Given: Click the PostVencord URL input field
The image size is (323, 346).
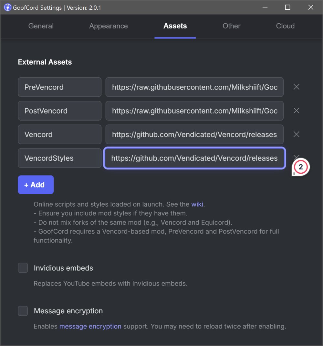Looking at the screenshot, I should (x=194, y=111).
